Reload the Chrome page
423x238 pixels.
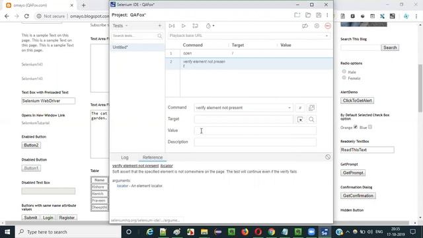click(26, 16)
